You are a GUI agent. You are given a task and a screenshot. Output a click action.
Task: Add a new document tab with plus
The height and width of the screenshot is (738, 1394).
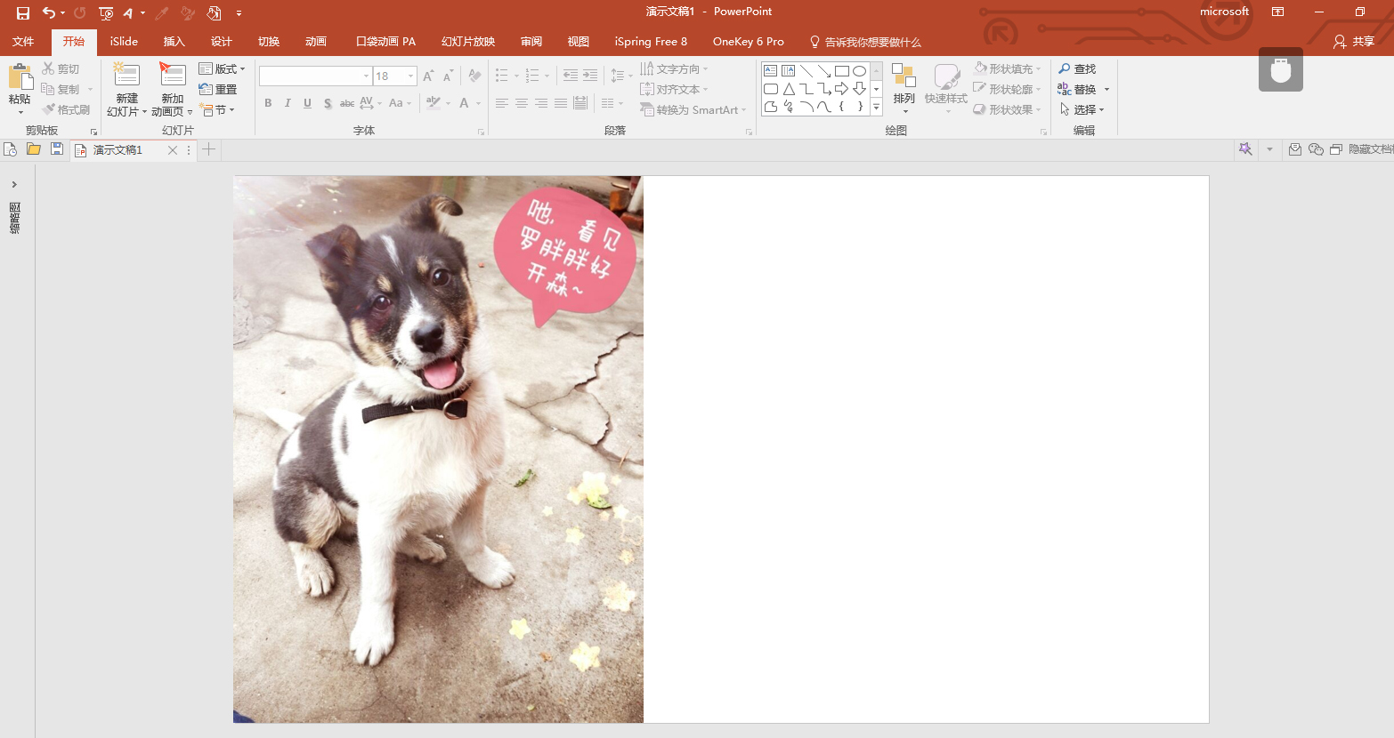(208, 149)
